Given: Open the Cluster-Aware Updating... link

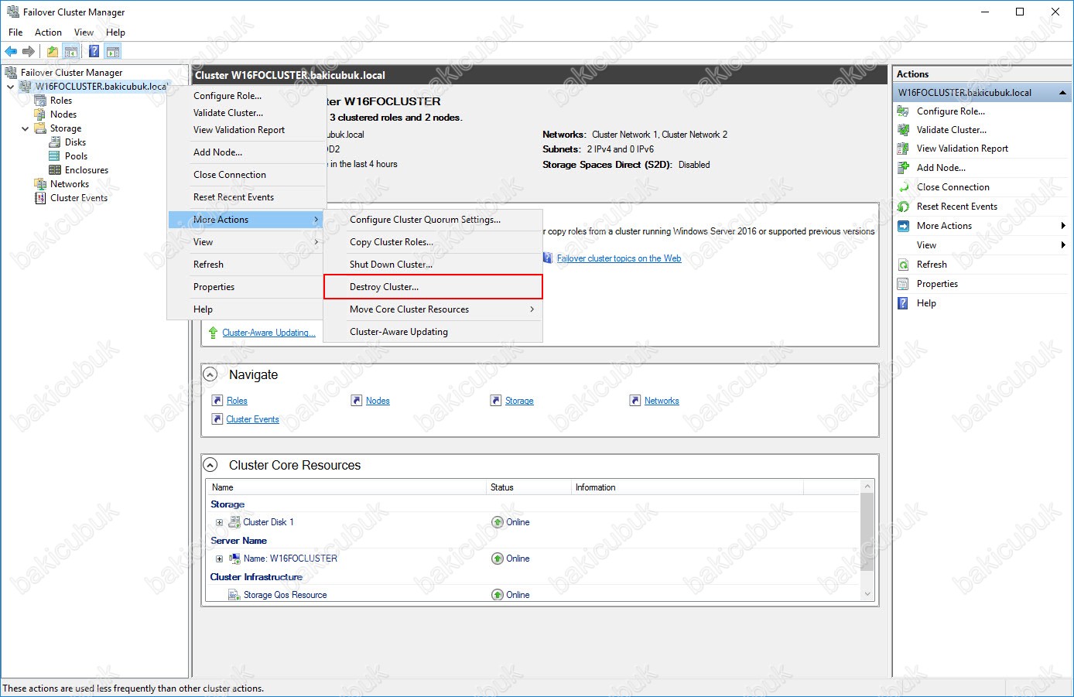Looking at the screenshot, I should point(268,333).
